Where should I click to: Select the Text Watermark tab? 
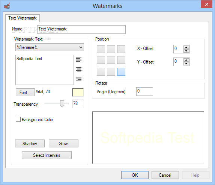click(x=23, y=18)
